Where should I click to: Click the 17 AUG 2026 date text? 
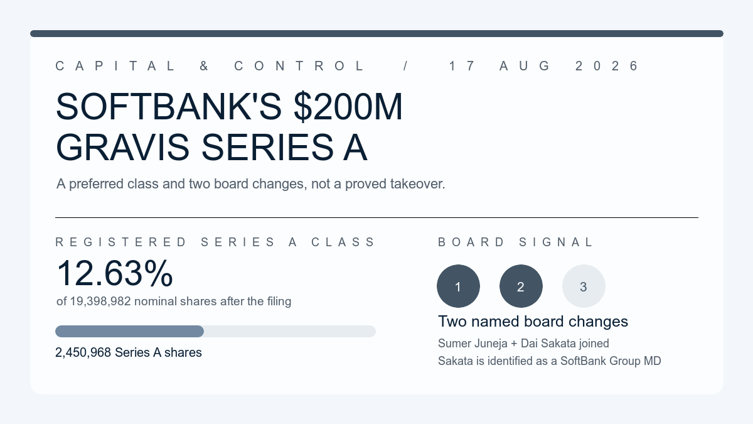[x=544, y=66]
